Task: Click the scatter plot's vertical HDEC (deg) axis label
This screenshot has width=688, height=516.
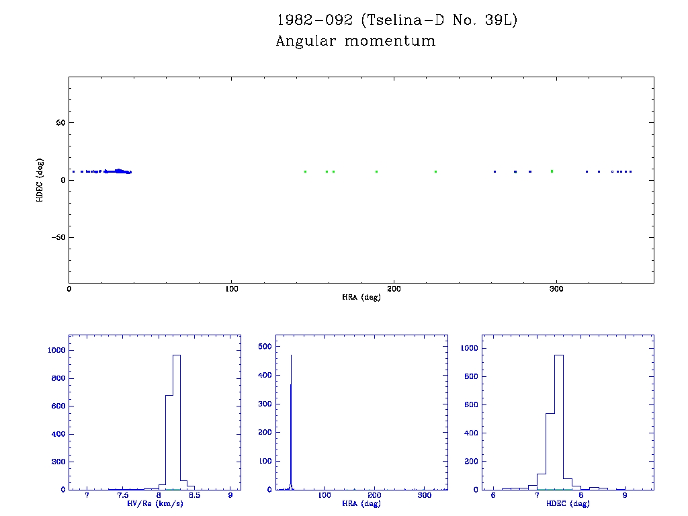Action: tap(40, 179)
